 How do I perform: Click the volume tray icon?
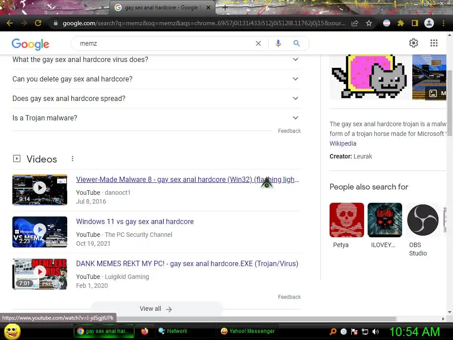point(375,331)
